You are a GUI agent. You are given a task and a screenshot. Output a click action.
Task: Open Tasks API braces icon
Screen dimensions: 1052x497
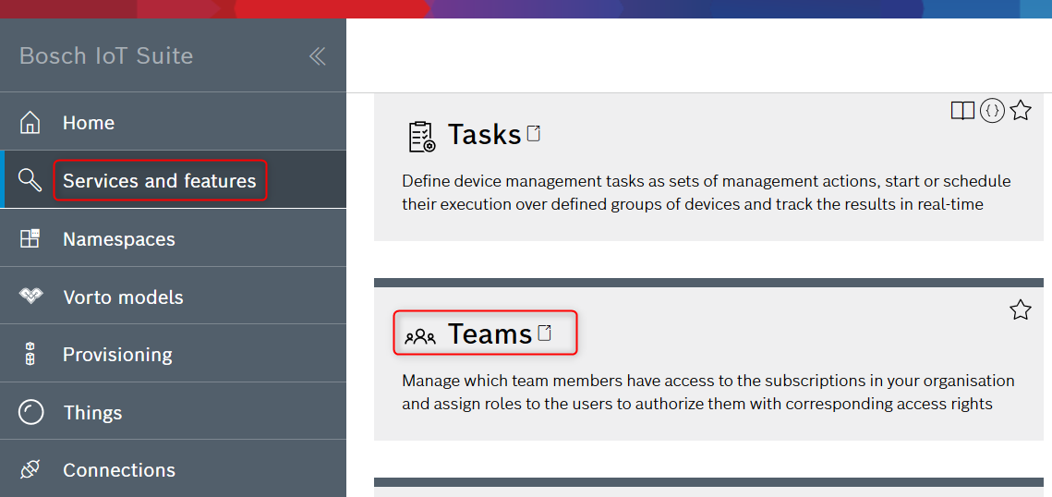pos(992,110)
